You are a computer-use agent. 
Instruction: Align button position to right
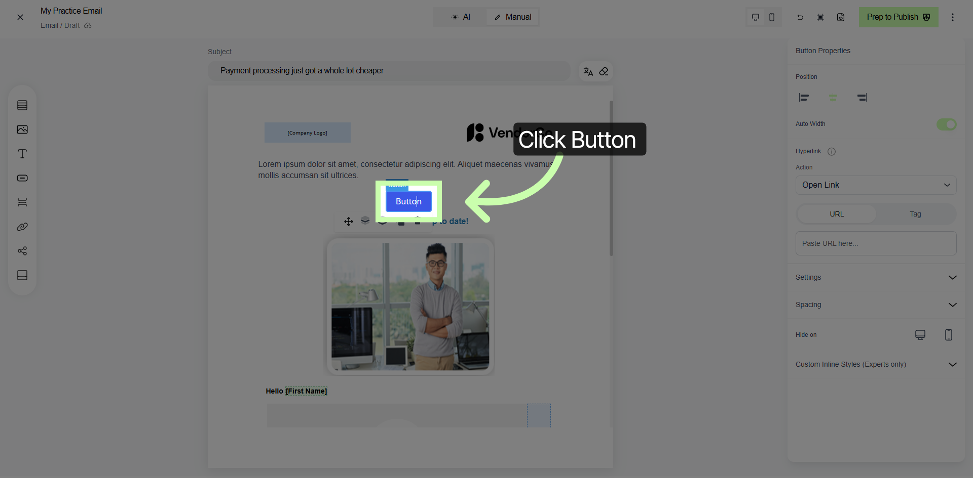tap(862, 98)
